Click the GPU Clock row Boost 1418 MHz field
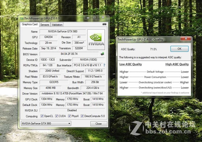This screenshot has width=202, height=142. pyautogui.click(x=98, y=99)
